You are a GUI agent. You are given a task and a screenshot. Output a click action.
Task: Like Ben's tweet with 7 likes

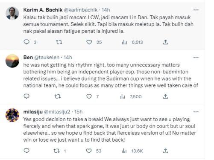(x=89, y=96)
